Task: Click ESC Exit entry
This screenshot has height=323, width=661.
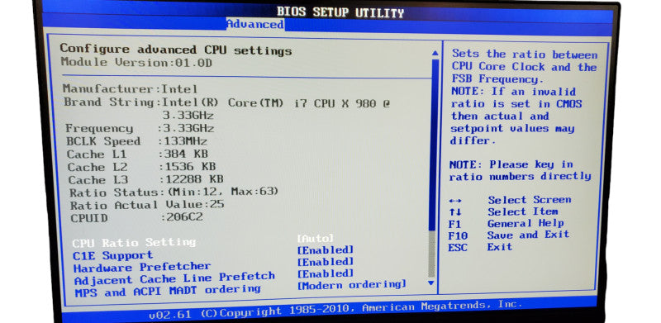Action: 480,247
